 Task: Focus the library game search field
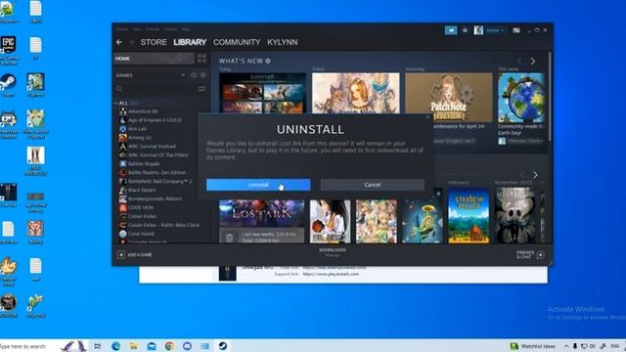156,89
